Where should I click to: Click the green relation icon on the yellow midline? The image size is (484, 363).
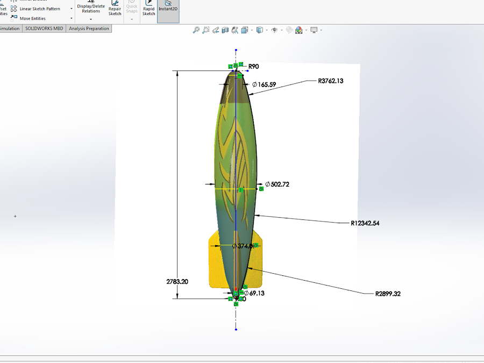pyautogui.click(x=241, y=190)
